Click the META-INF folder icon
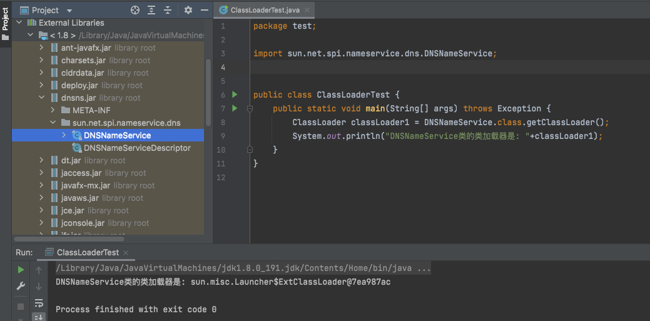The image size is (650, 321). (x=66, y=110)
